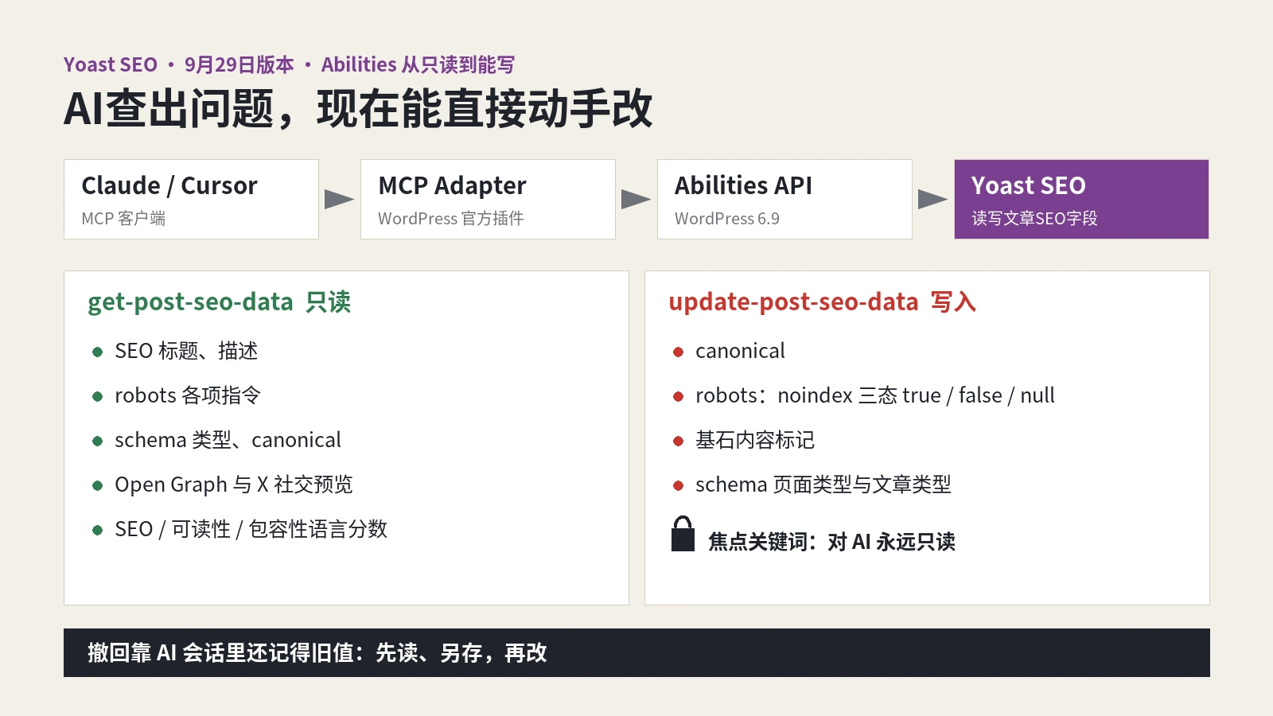Click the MCP Adapter box
1273x716 pixels.
pyautogui.click(x=488, y=199)
